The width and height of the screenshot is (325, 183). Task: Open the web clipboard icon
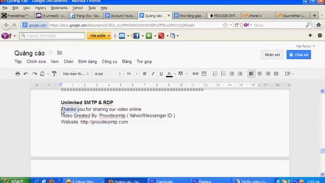tap(42, 74)
